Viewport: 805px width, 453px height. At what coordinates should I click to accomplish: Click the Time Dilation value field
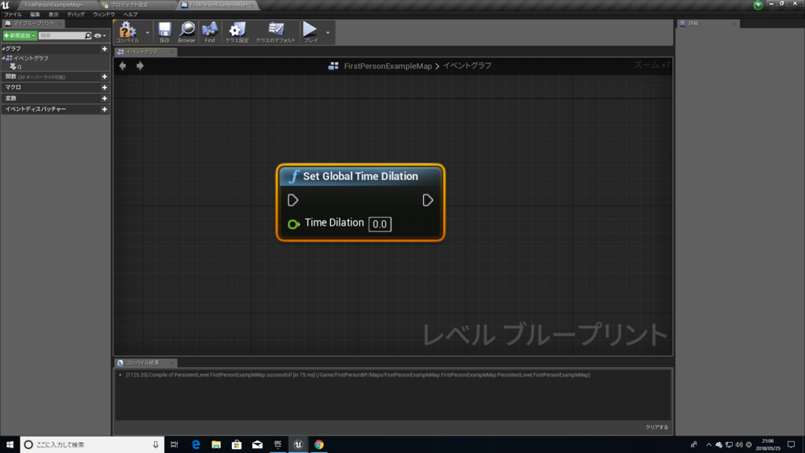[380, 224]
